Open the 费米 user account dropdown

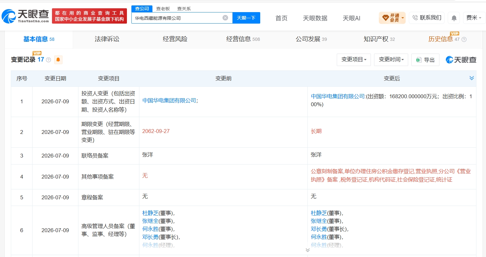pos(474,18)
